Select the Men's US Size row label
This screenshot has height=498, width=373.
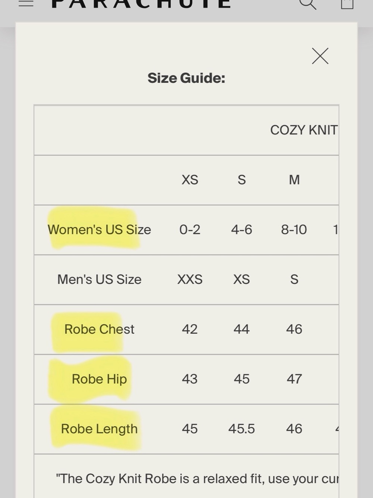[x=99, y=279]
